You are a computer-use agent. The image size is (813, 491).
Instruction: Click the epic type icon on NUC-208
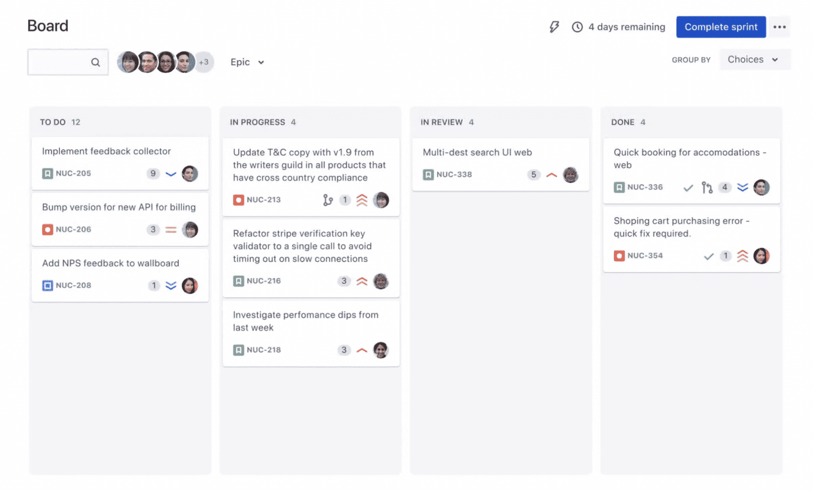coord(47,285)
